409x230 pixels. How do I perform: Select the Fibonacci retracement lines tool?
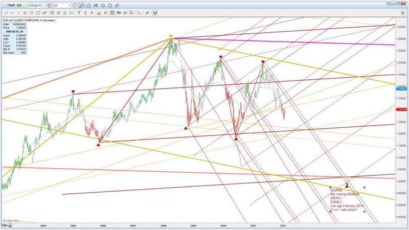point(59,13)
